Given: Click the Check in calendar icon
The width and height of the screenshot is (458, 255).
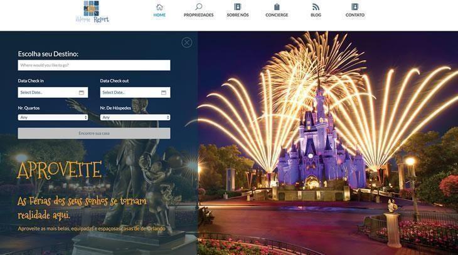Looking at the screenshot, I should [82, 93].
